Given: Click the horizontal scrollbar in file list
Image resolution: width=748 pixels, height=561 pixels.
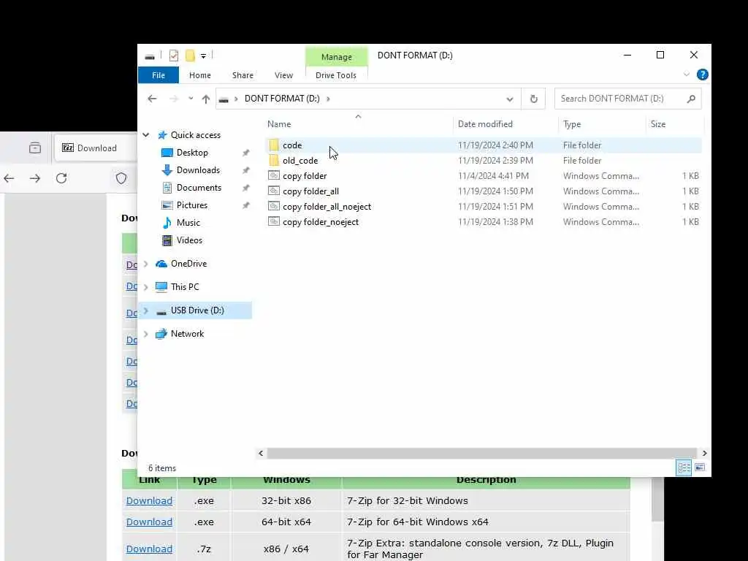Looking at the screenshot, I should [482, 453].
